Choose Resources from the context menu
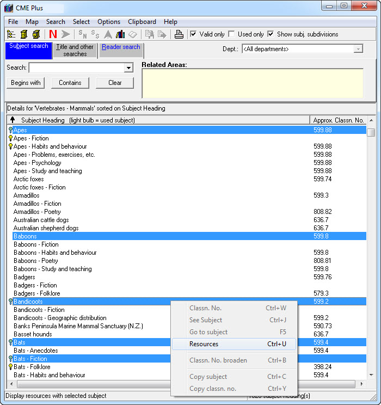381x405 pixels. [x=204, y=344]
